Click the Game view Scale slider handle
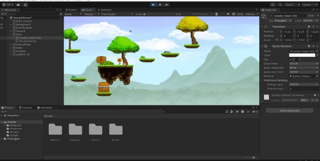The image size is (320, 161). click(x=144, y=14)
